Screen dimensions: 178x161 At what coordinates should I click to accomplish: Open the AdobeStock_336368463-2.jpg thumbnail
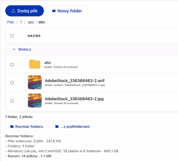pyautogui.click(x=35, y=101)
